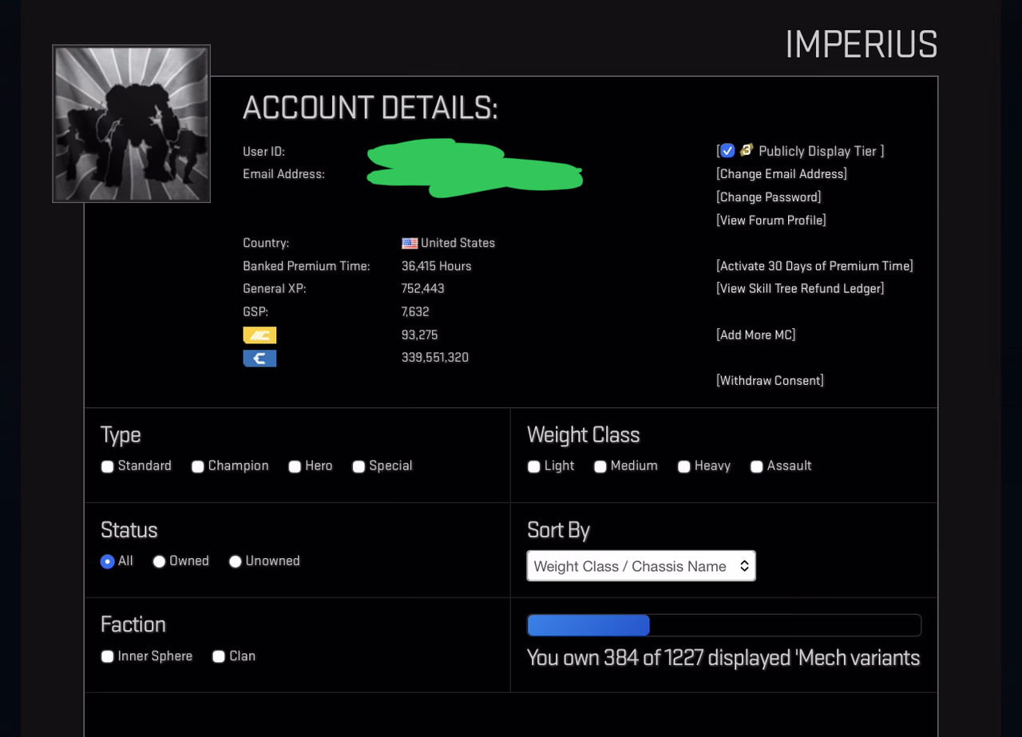Viewport: 1022px width, 737px height.
Task: Select Unowned status radio button
Action: (235, 561)
